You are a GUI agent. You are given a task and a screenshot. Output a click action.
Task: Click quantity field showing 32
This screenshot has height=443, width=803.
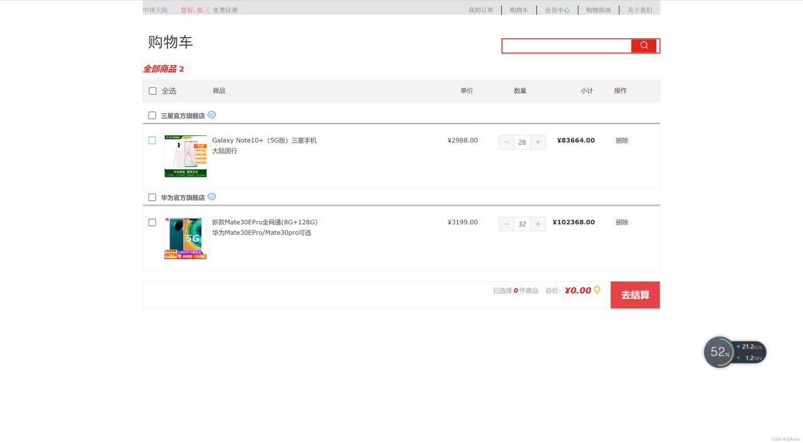tap(522, 224)
